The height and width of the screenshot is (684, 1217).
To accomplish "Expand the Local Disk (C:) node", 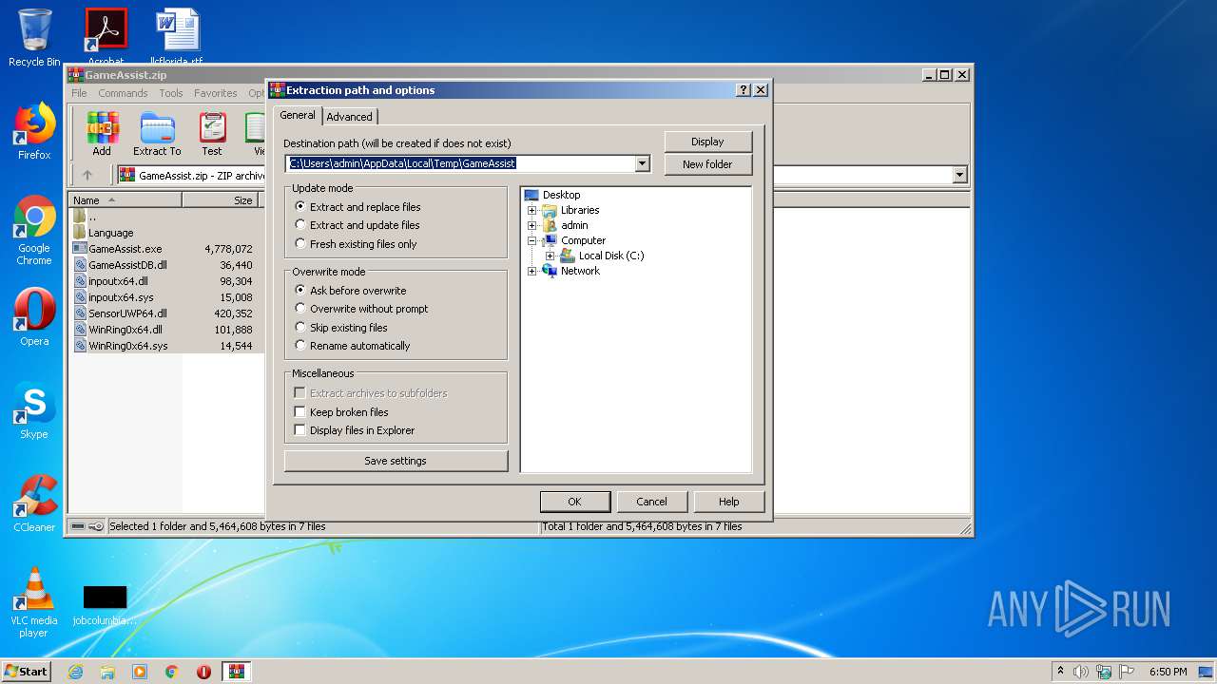I will coord(550,256).
